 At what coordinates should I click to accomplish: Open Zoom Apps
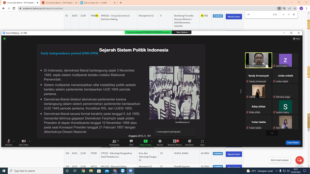[x=202, y=143]
